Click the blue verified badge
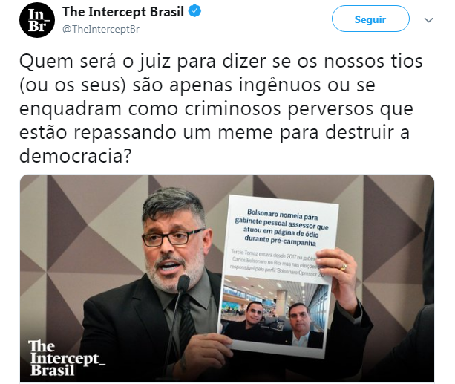Image resolution: width=455 pixels, height=384 pixels. (194, 12)
